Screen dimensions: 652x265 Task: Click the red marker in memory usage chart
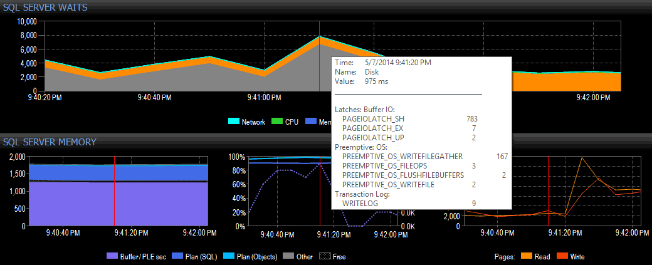point(114,191)
